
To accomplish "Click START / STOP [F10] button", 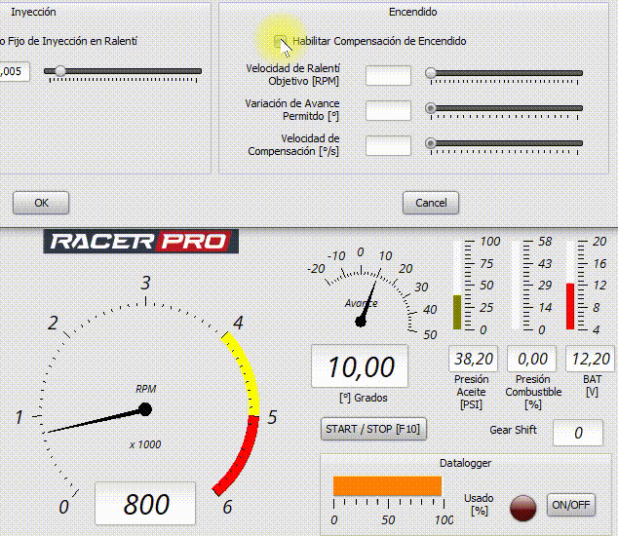I will coord(373,429).
